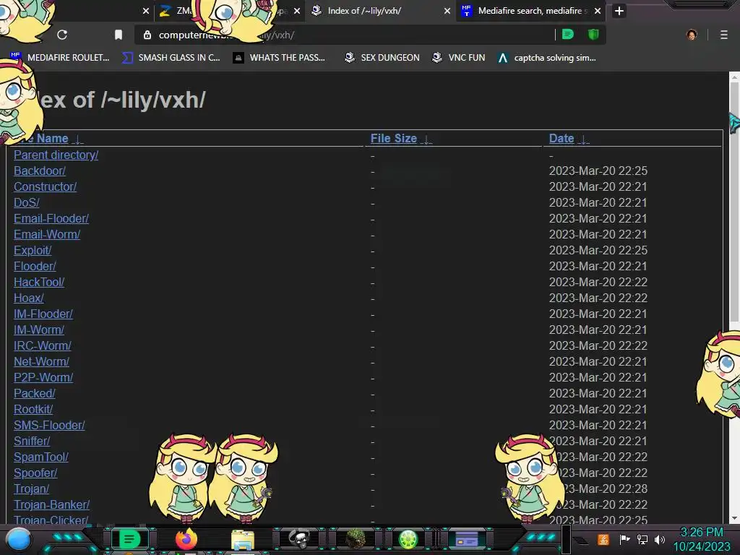Open the Rootkit/ folder
The height and width of the screenshot is (555, 740).
pyautogui.click(x=33, y=409)
